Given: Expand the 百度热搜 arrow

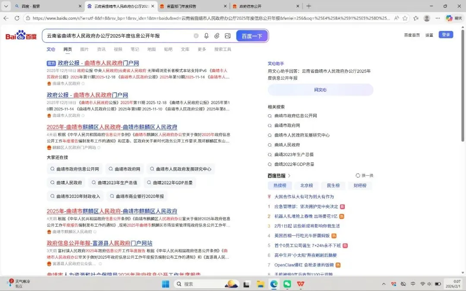Looking at the screenshot, I should pyautogui.click(x=289, y=176).
